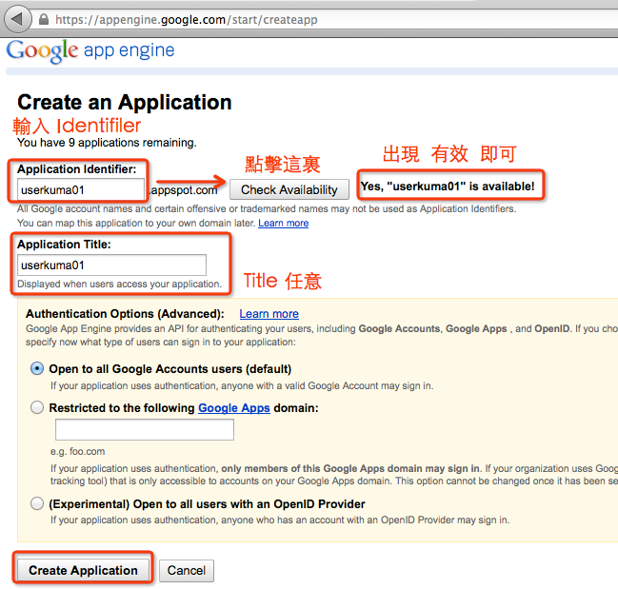
Task: Click the browser back arrow button
Action: pos(18,19)
